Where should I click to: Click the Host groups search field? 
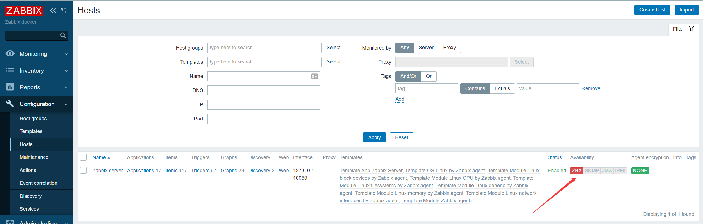[x=263, y=48]
